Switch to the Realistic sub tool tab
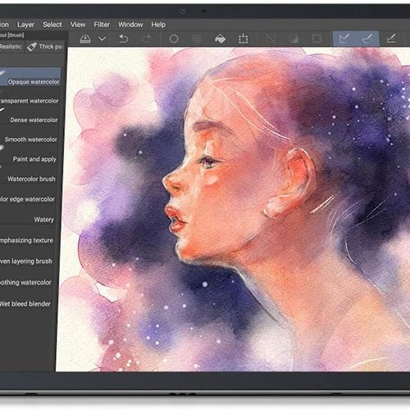410x410 pixels. (11, 47)
